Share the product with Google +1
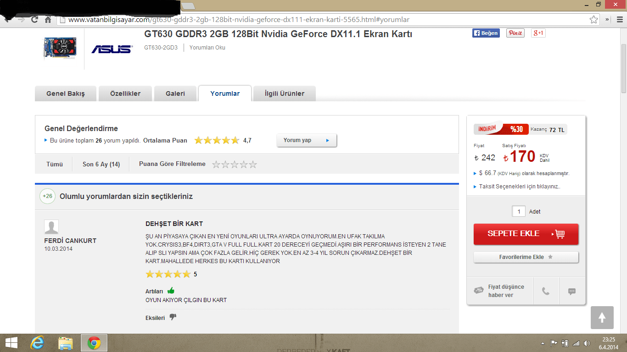The height and width of the screenshot is (352, 627). point(538,33)
